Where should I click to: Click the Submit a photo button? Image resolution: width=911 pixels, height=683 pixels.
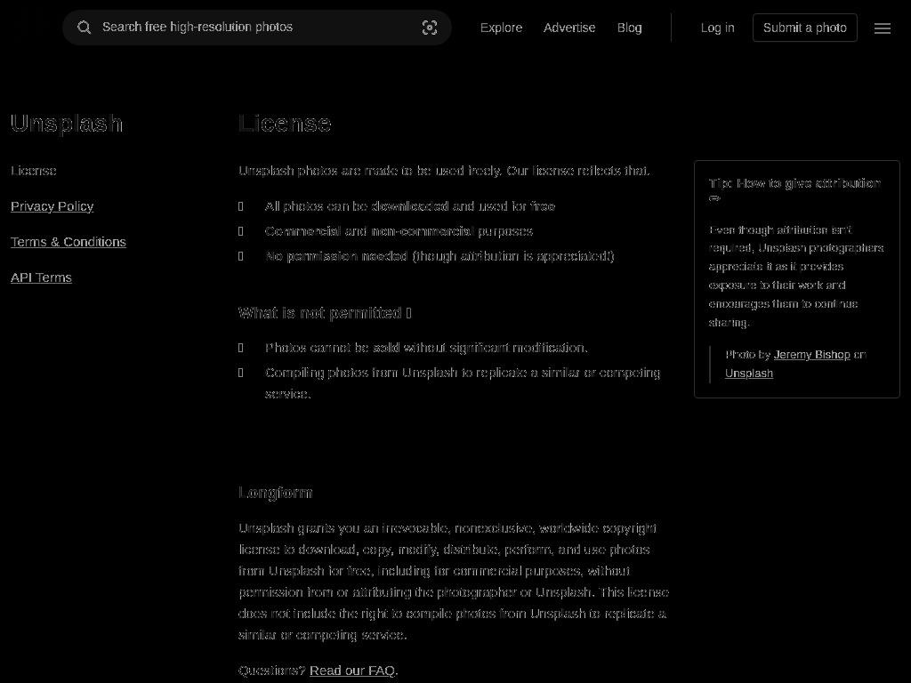804,28
